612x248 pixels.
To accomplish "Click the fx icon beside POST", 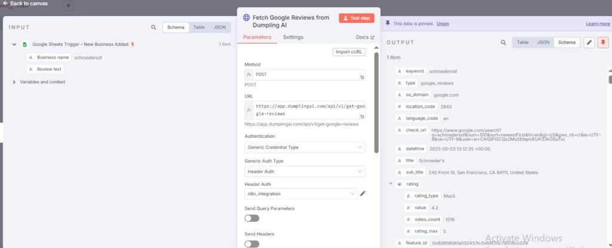I will [x=249, y=75].
